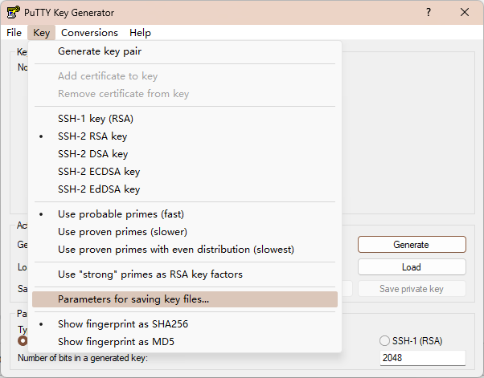Screen dimensions: 484x378
Task: Choose SSH-2 ECDSA key menu option
Action: click(99, 172)
